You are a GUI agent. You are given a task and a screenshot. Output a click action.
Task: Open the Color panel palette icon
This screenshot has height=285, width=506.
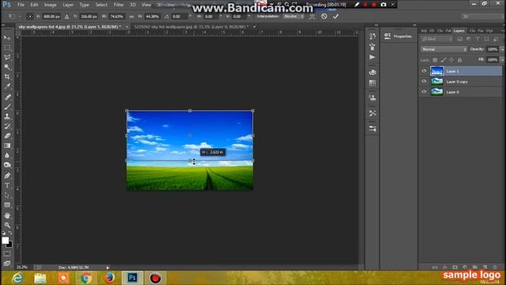[372, 72]
